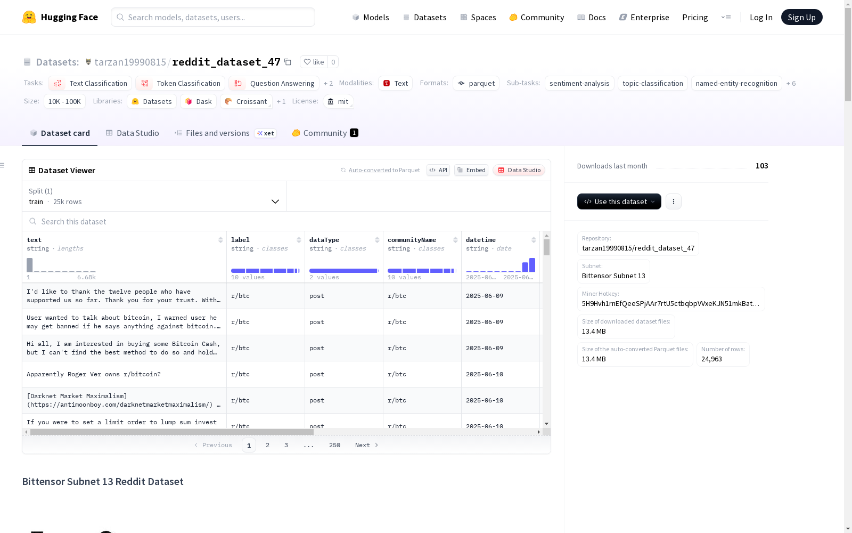Go to the Next page
Viewport: 852px width, 533px height.
366,445
